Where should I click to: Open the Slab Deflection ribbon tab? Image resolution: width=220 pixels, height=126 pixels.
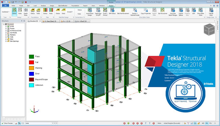tap(63, 5)
